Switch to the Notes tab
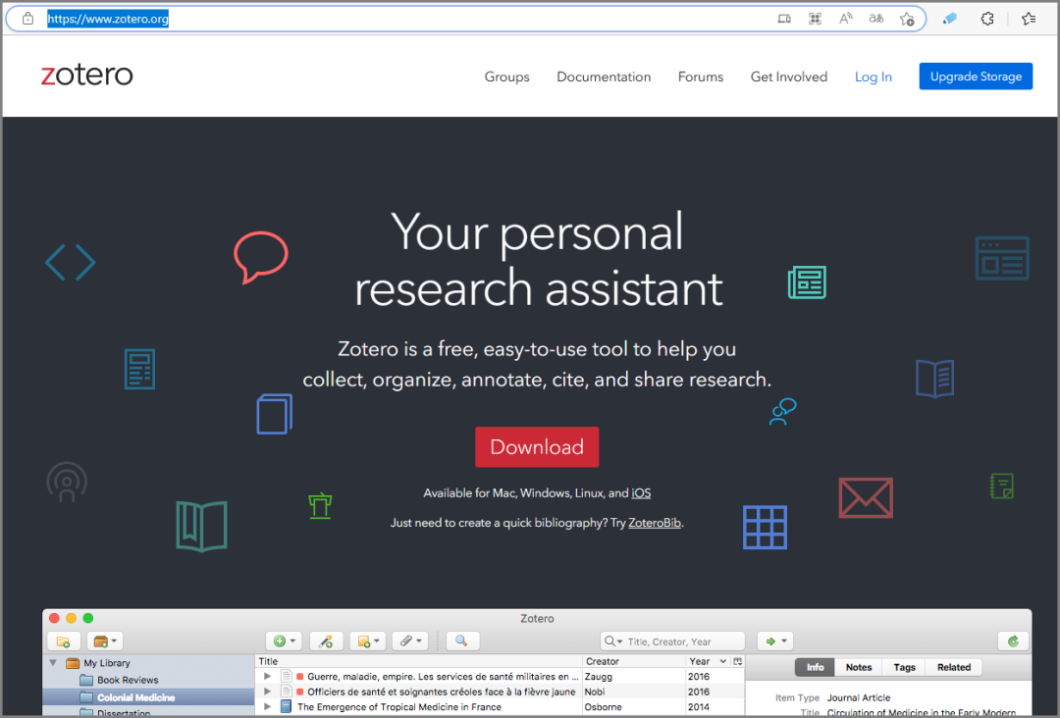The image size is (1060, 718). coord(859,667)
